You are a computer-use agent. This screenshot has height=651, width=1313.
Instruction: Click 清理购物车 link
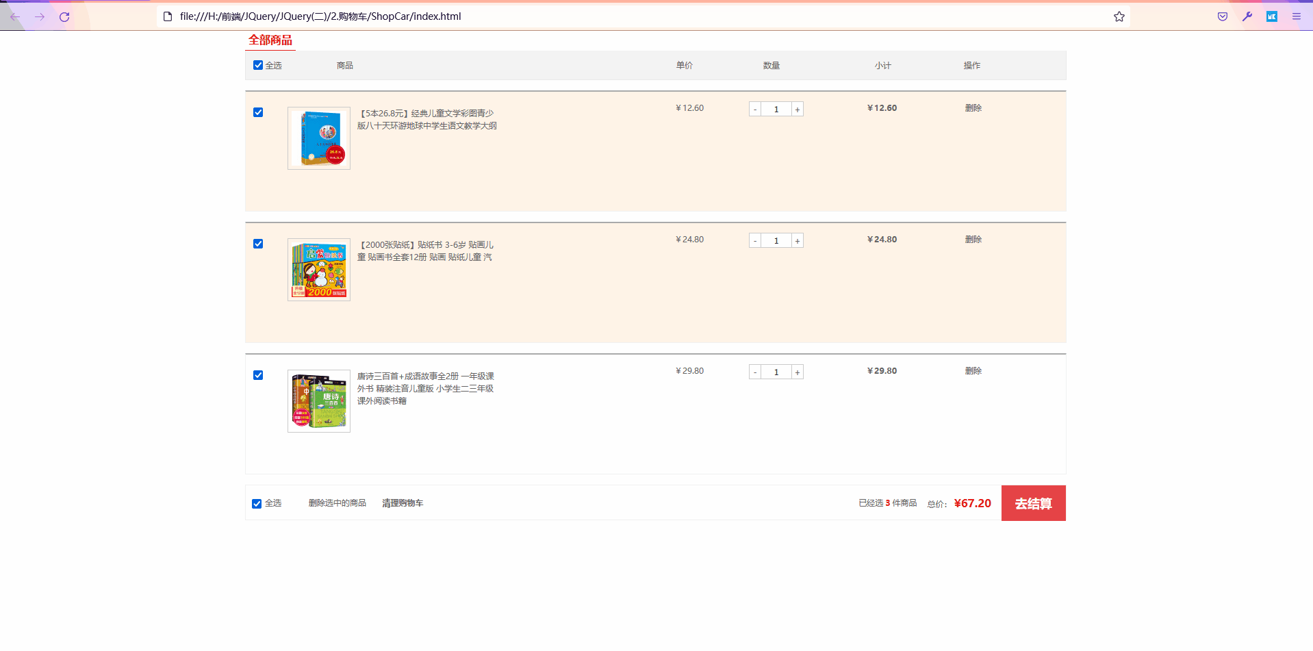click(x=403, y=503)
